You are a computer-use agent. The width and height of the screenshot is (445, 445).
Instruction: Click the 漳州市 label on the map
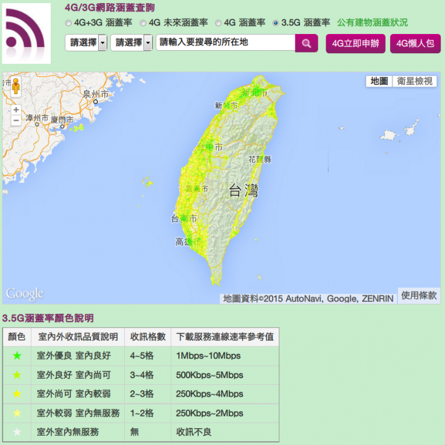pyautogui.click(x=37, y=118)
